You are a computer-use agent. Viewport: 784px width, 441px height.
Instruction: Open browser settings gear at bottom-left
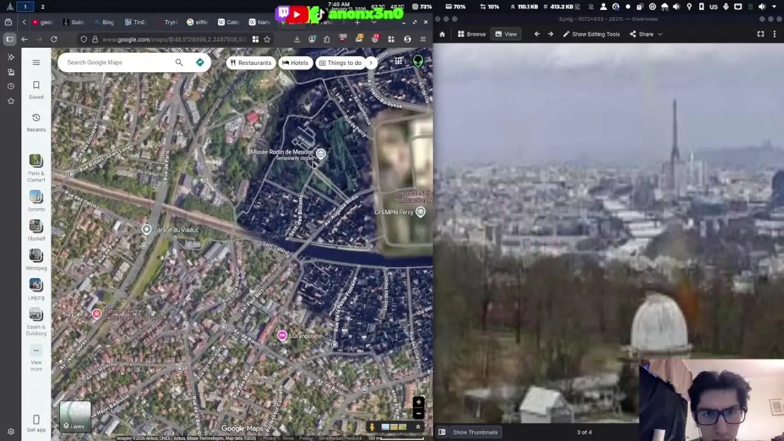click(10, 431)
